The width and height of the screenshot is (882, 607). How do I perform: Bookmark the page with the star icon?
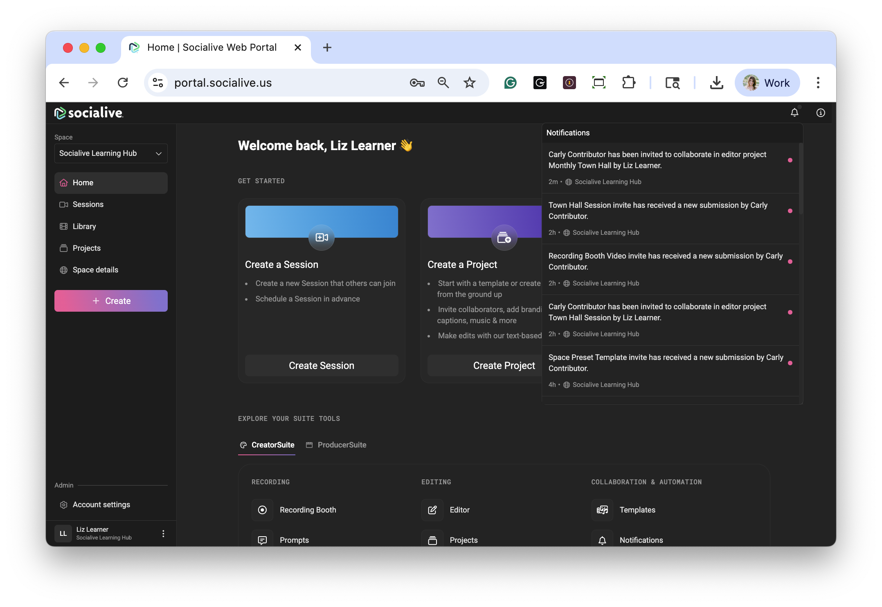click(x=470, y=83)
